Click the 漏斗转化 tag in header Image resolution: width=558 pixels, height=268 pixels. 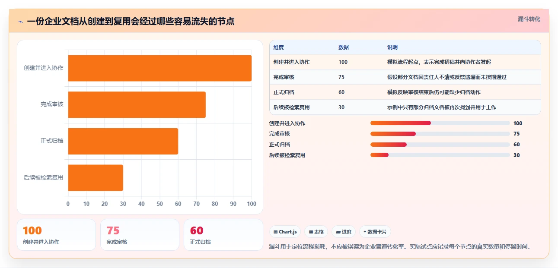tap(529, 19)
